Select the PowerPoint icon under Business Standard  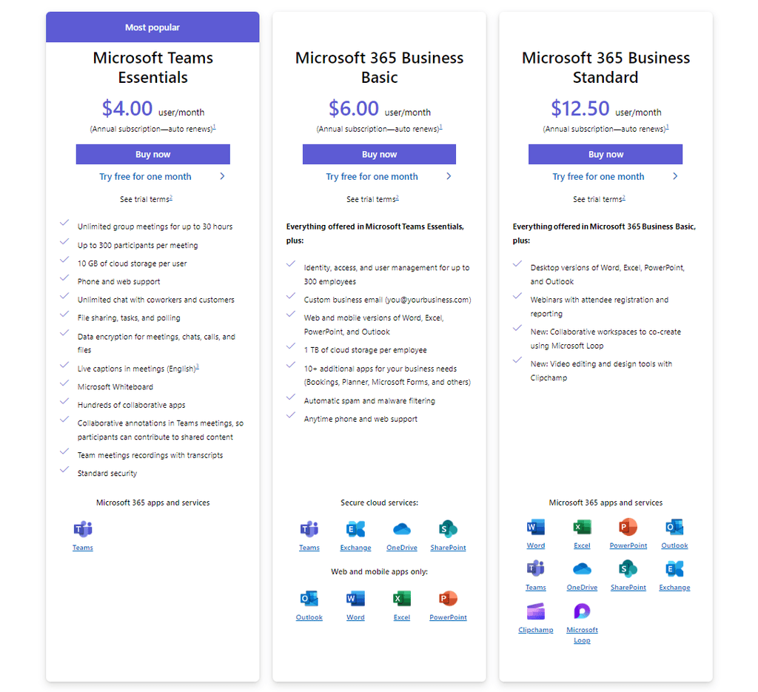[628, 529]
